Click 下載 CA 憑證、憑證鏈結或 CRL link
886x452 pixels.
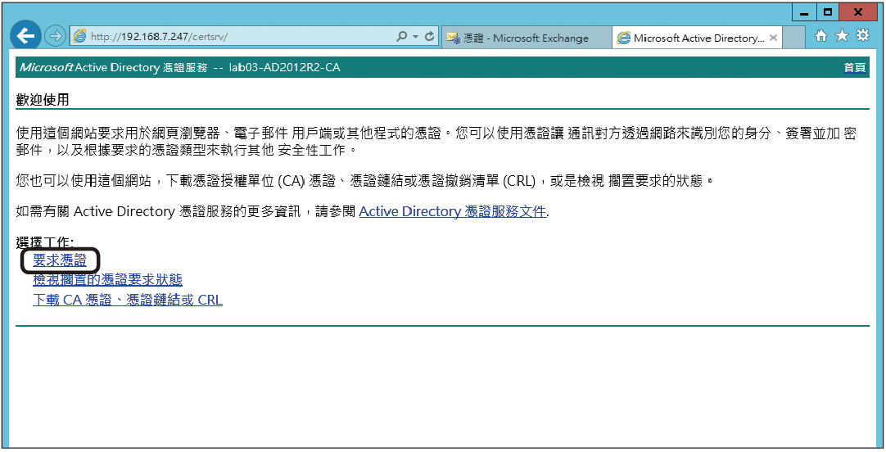(x=128, y=300)
